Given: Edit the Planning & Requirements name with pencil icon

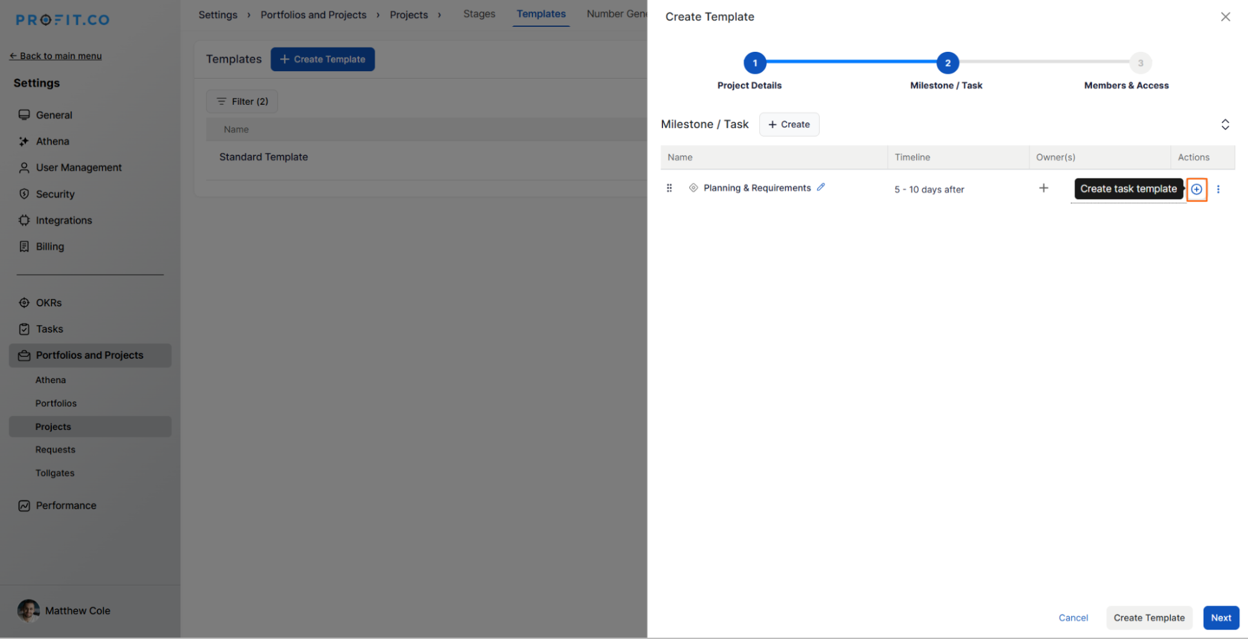Looking at the screenshot, I should coord(821,187).
